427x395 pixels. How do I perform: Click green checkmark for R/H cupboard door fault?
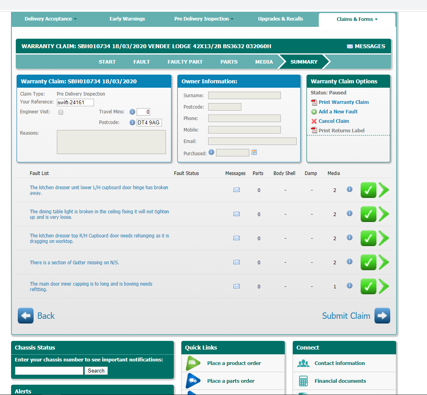point(369,238)
